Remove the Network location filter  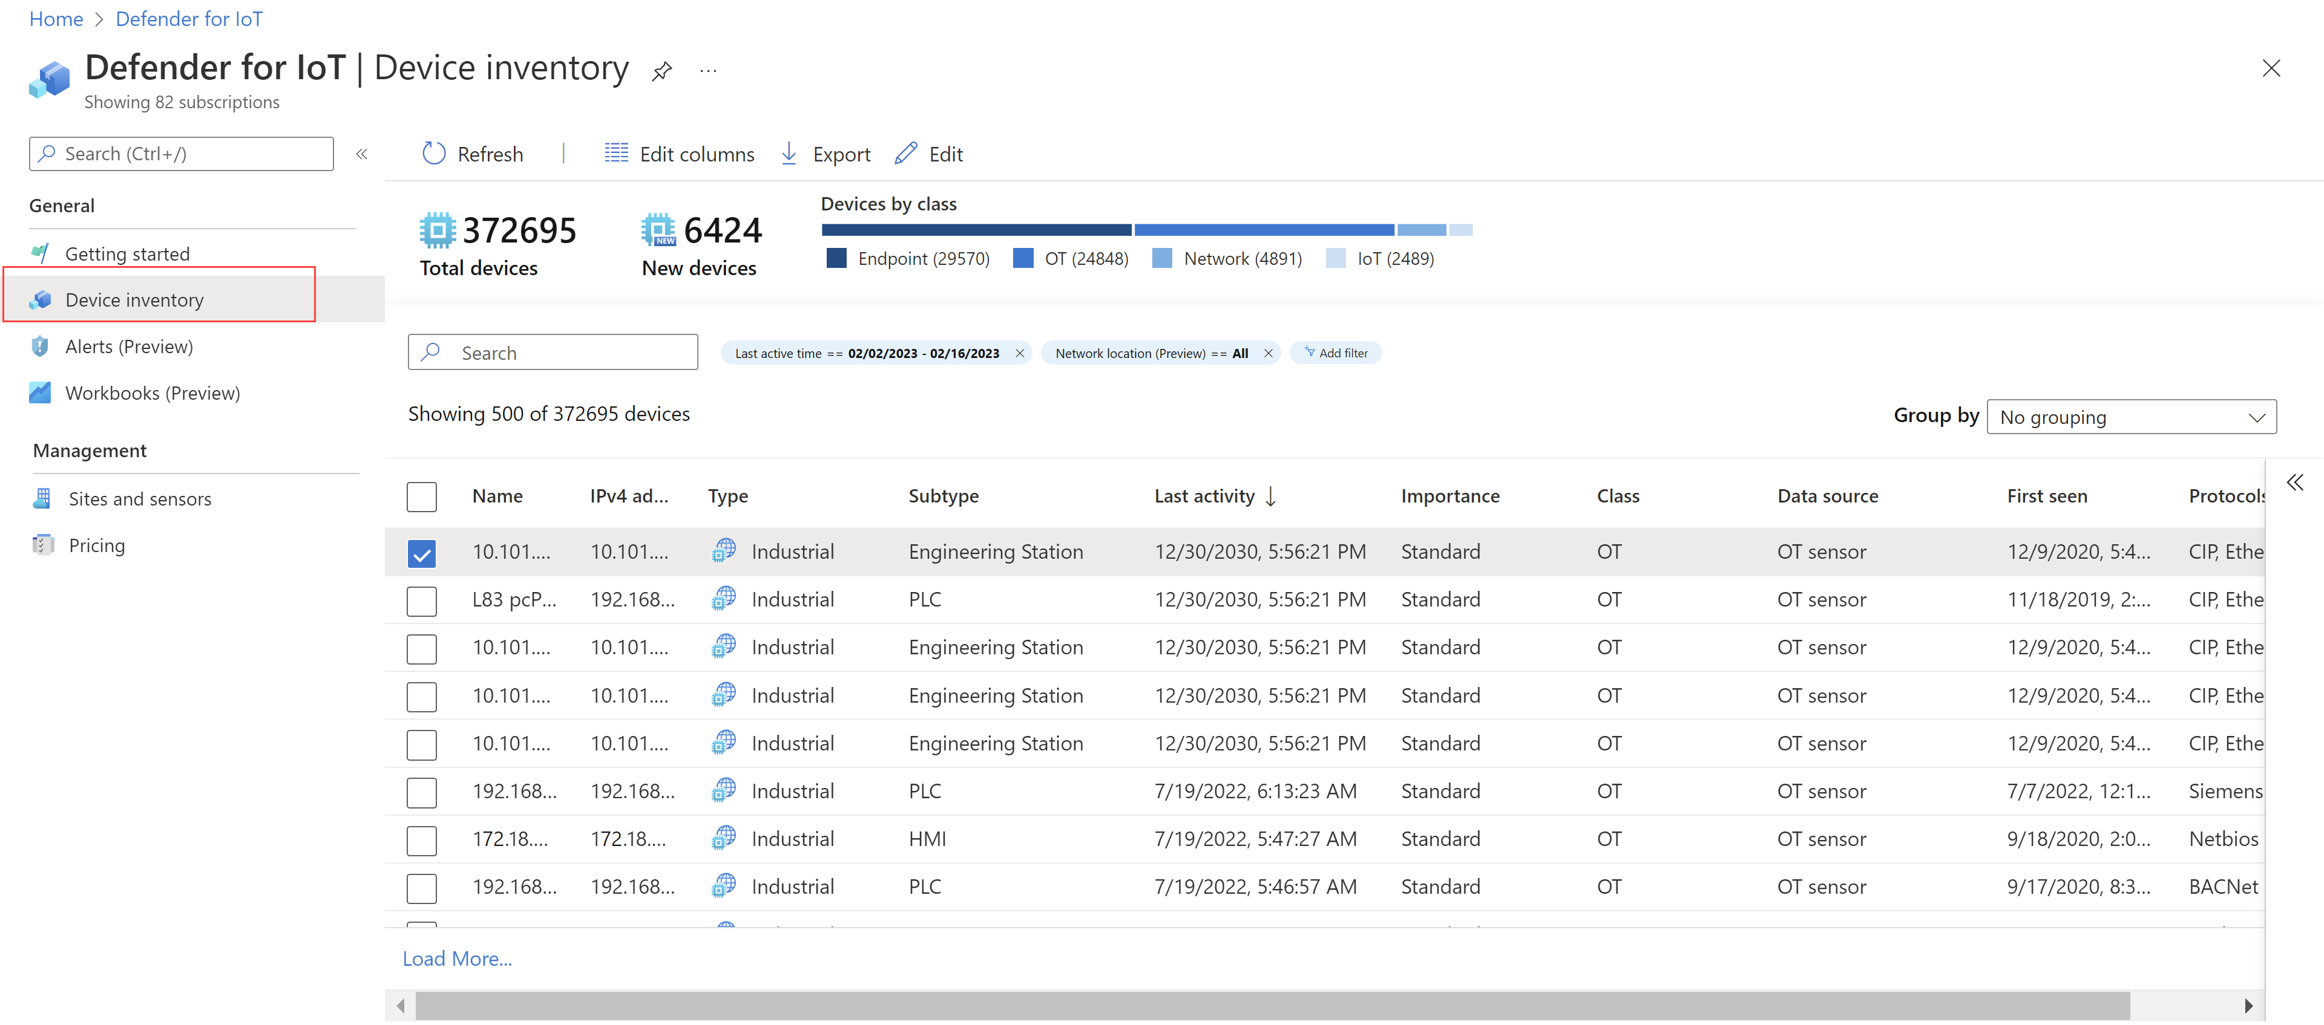(1267, 353)
